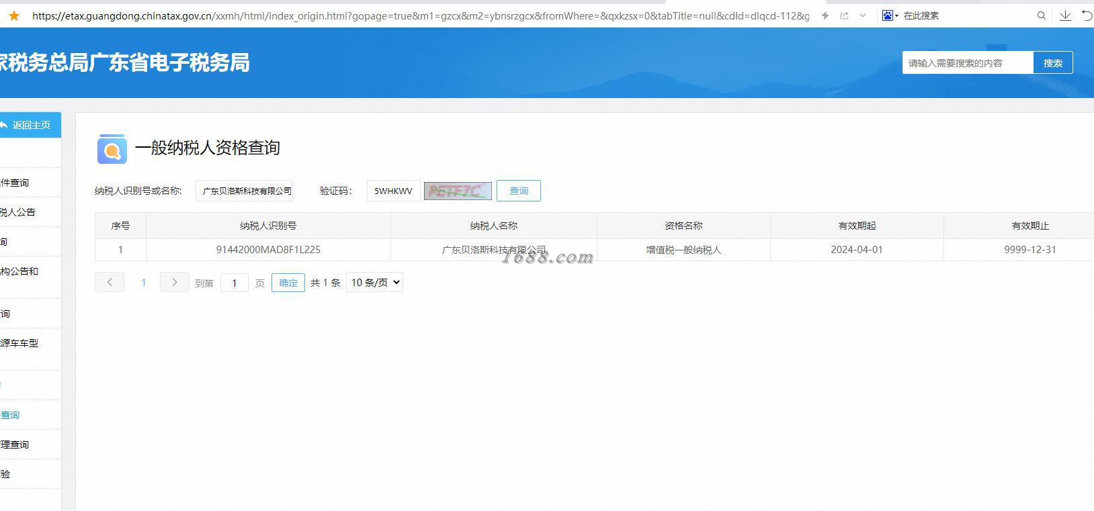The height and width of the screenshot is (511, 1094).
Task: Click the 查询 query button
Action: [x=519, y=191]
